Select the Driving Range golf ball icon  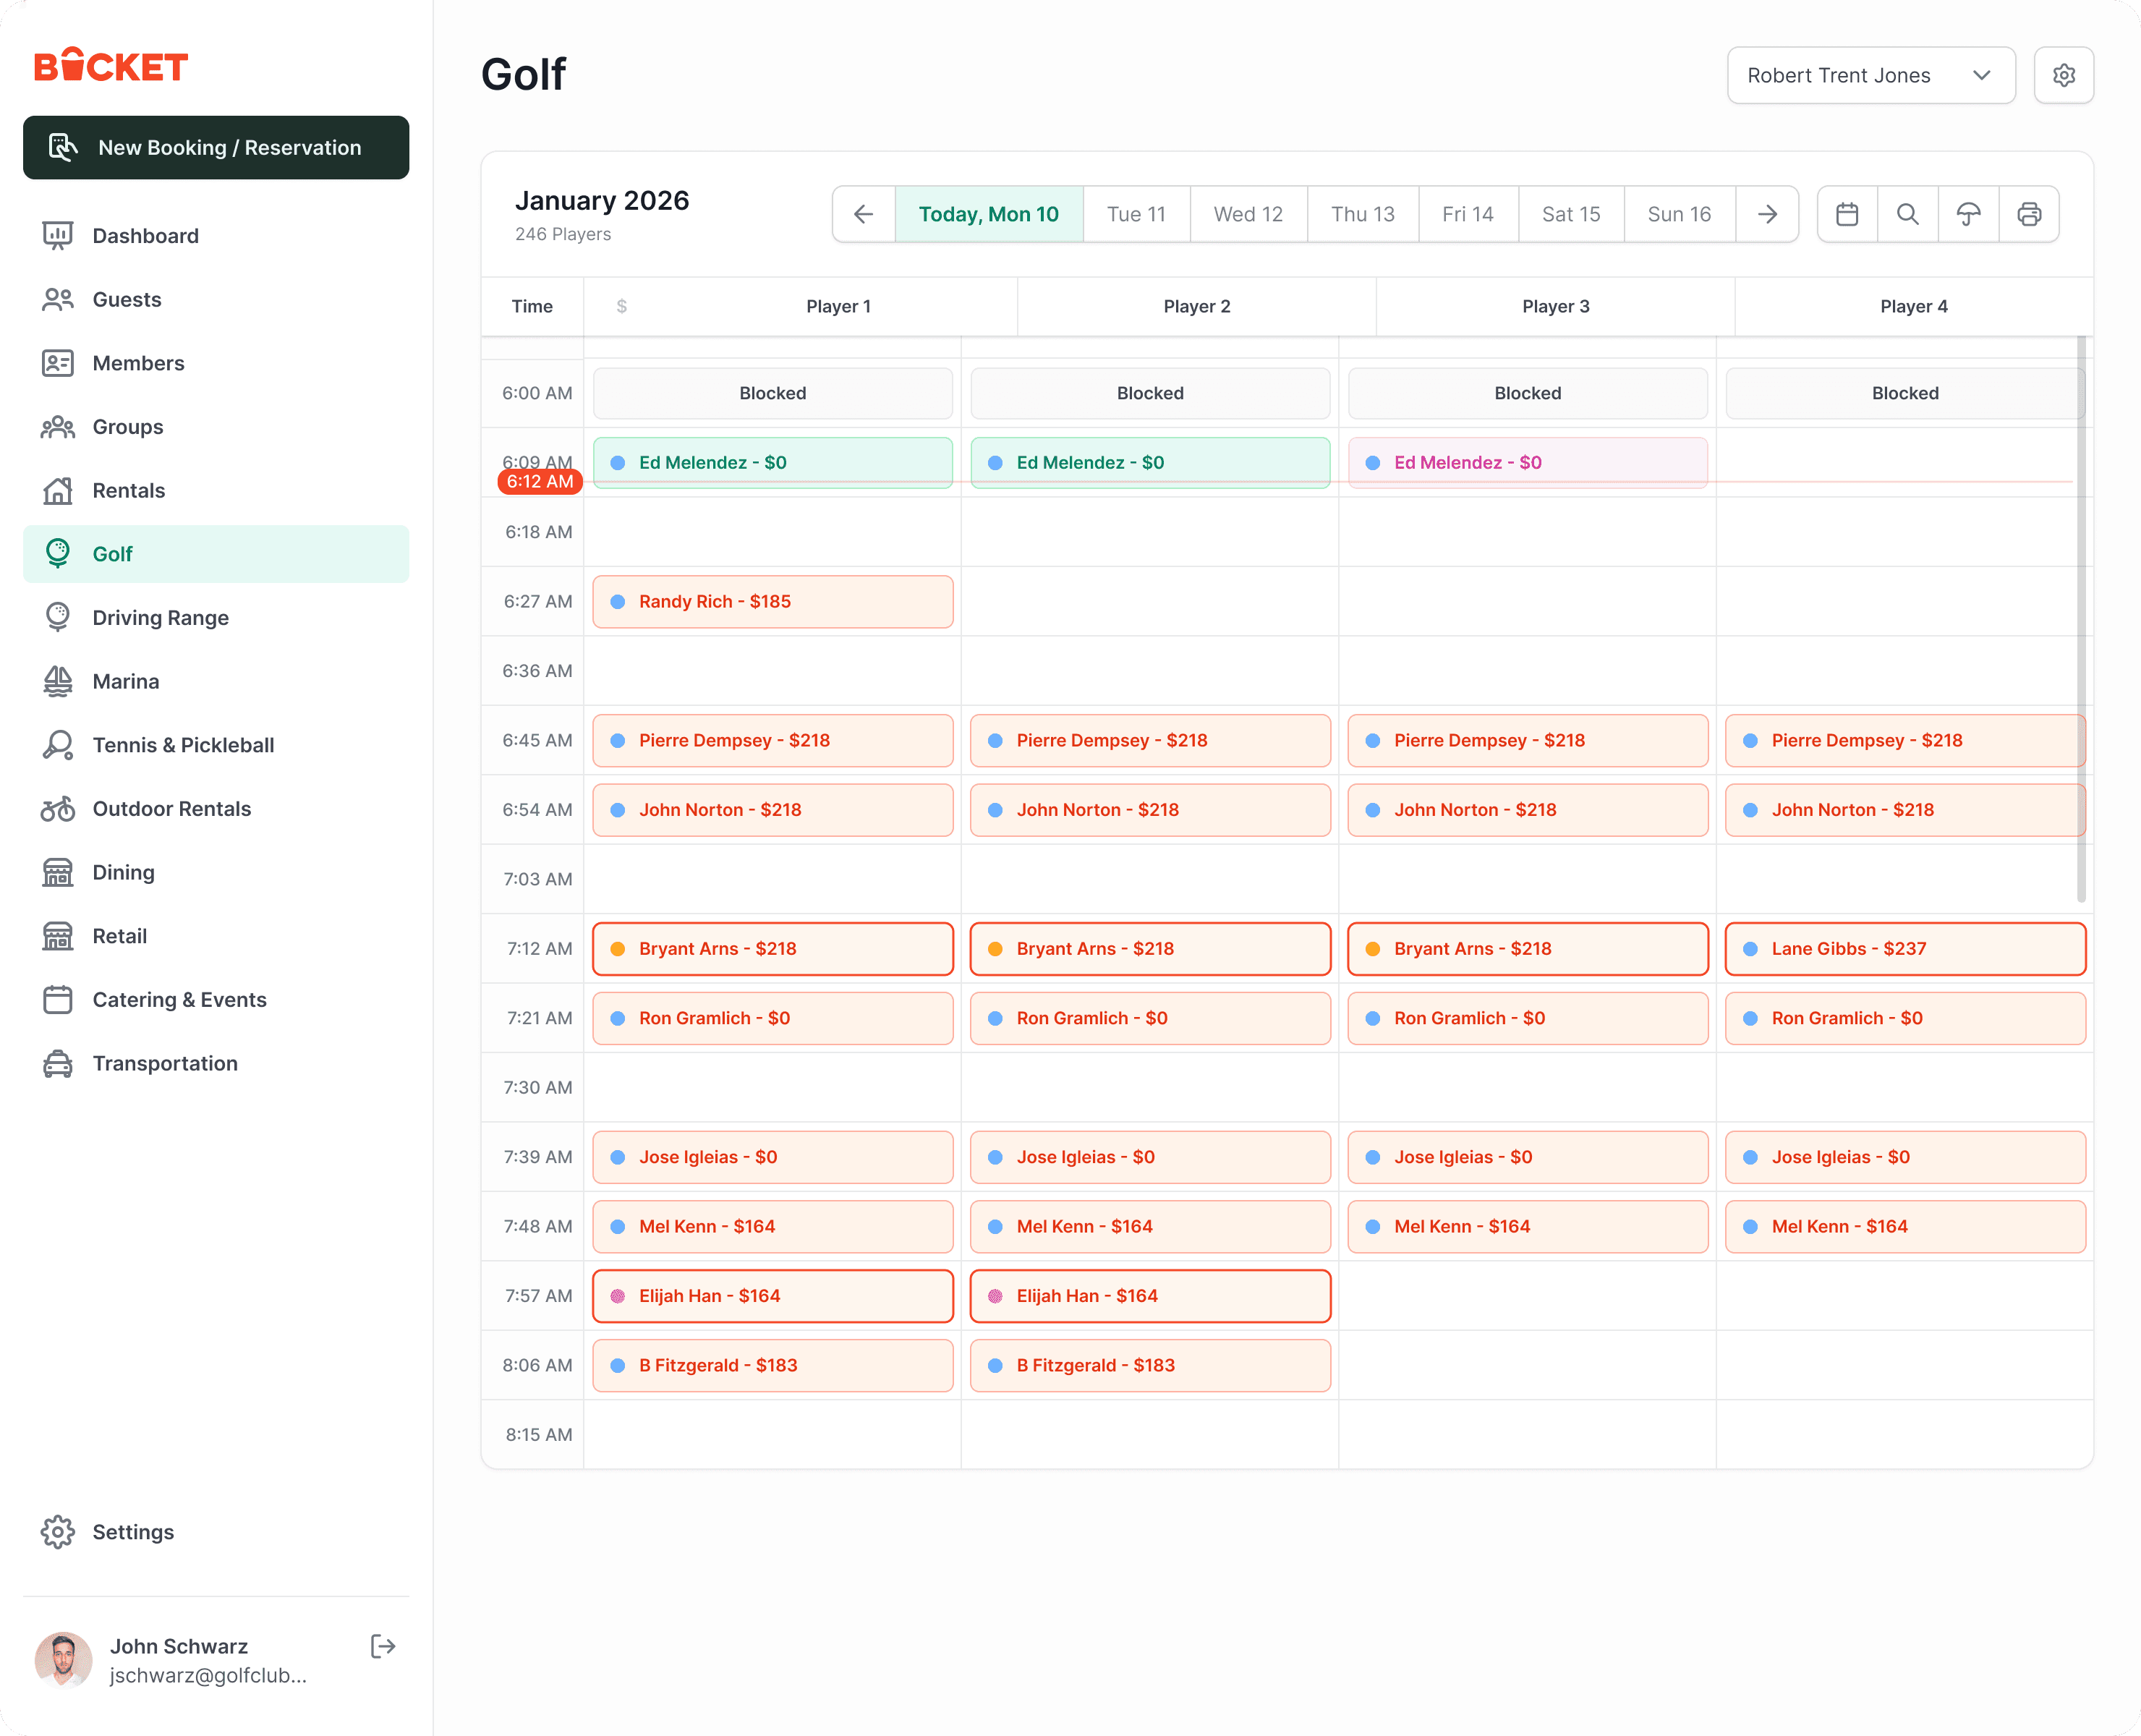[x=58, y=617]
